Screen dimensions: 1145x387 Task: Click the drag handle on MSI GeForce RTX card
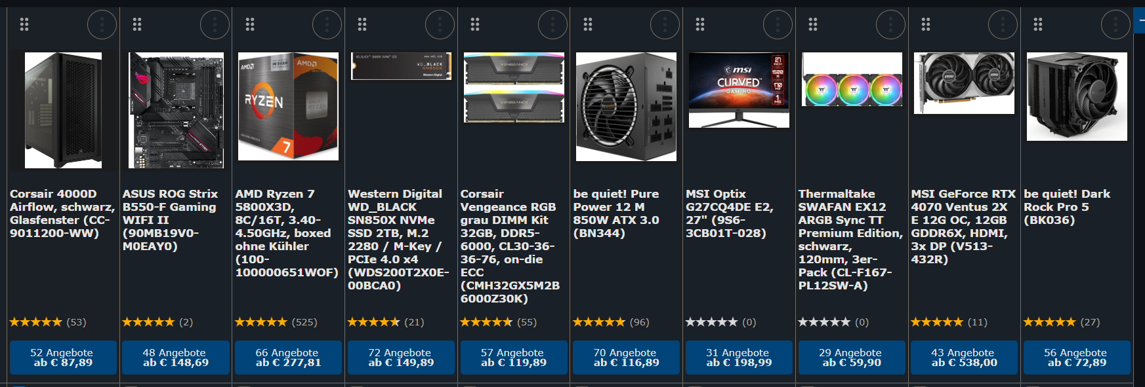pyautogui.click(x=926, y=25)
